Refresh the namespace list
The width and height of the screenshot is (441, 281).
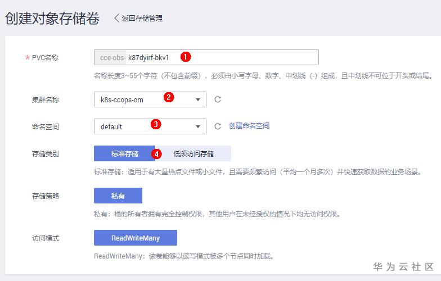(x=218, y=126)
